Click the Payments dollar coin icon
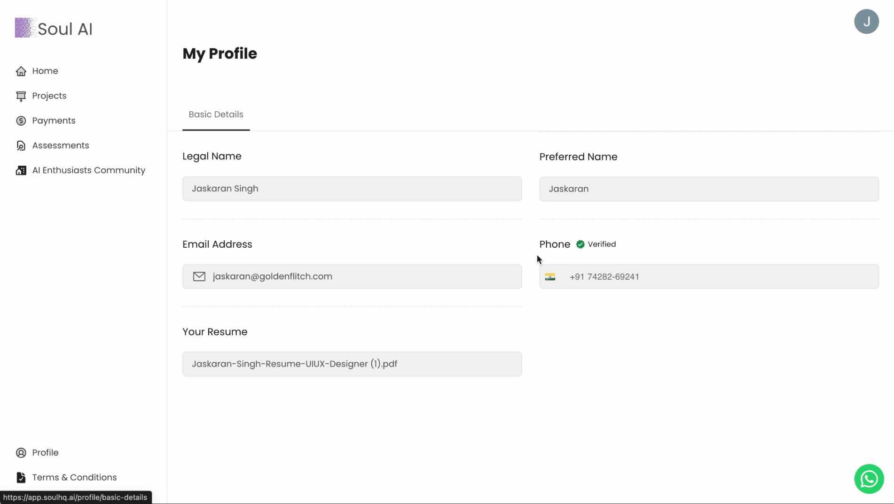Image resolution: width=894 pixels, height=504 pixels. (x=21, y=121)
